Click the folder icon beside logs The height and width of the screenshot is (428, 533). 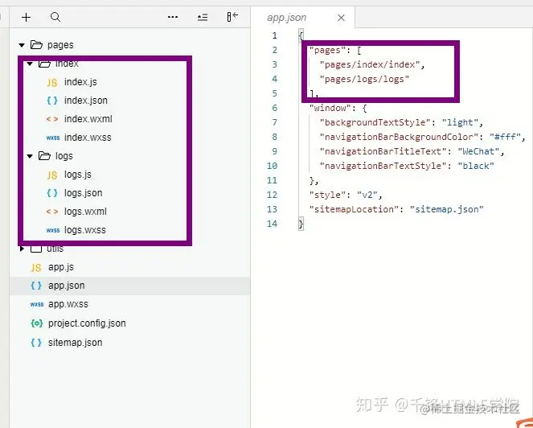click(44, 156)
